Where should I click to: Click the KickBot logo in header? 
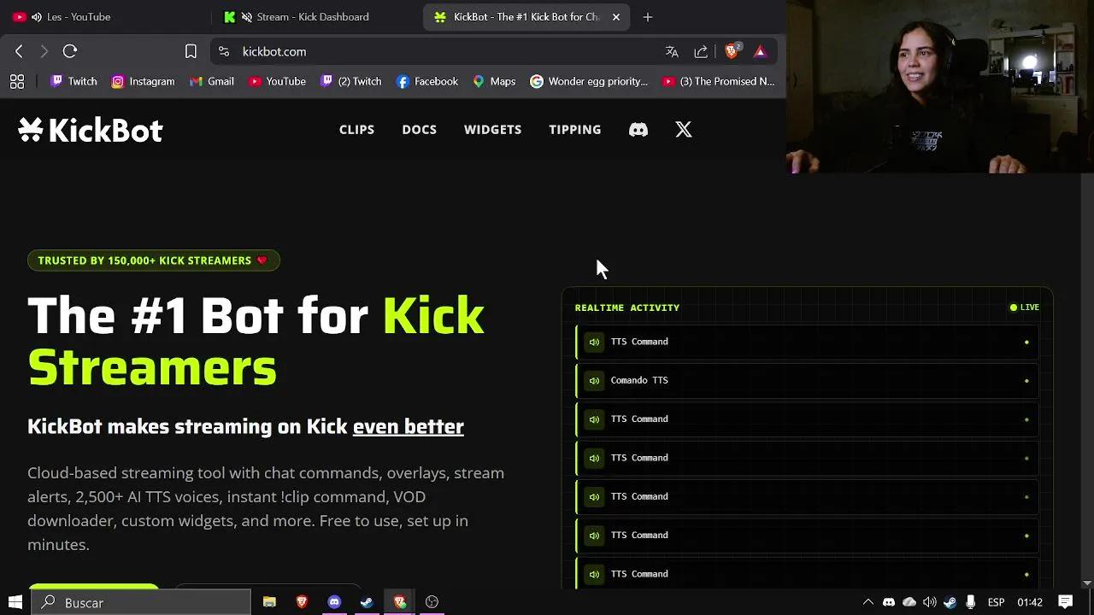pyautogui.click(x=91, y=130)
